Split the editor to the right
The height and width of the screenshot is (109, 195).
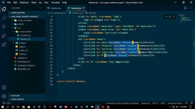tap(185, 8)
